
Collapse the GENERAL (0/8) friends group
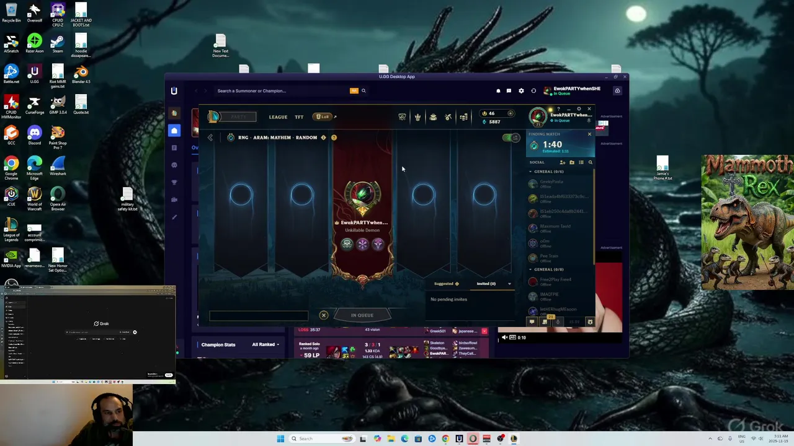tap(530, 269)
